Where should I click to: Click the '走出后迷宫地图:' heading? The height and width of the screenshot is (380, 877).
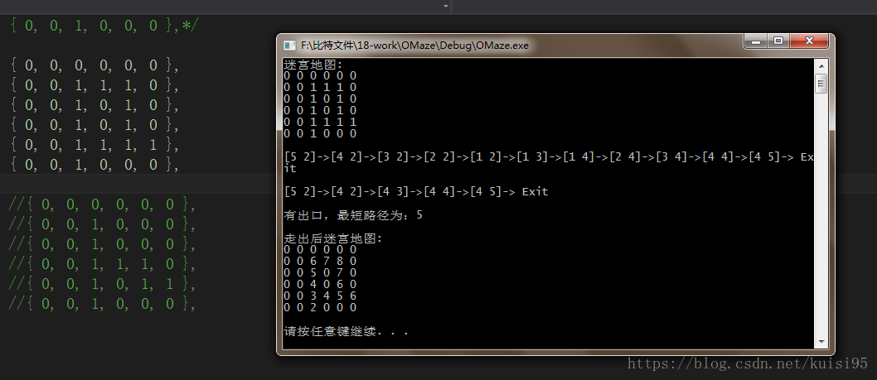click(x=333, y=238)
